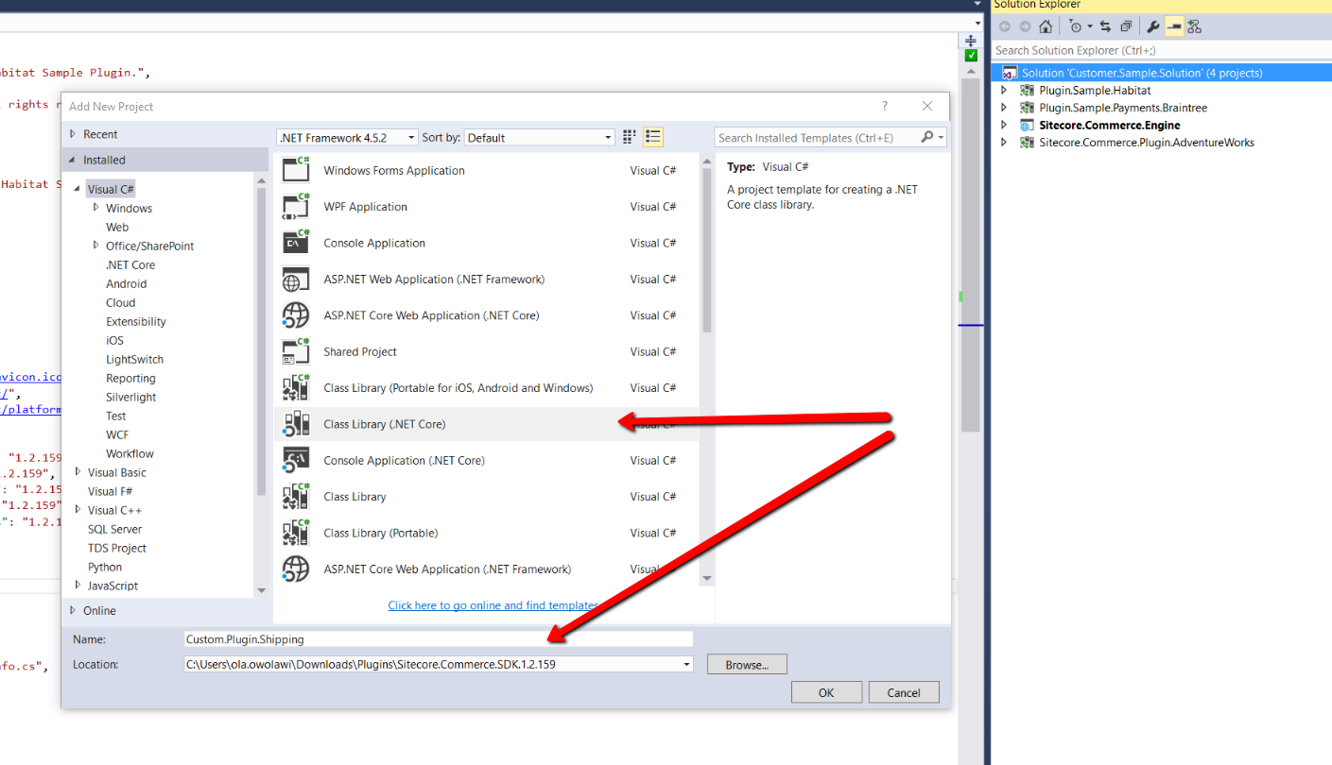Open dropdown arrow beside Pending Changes Filter
Screen dimensions: 1332x765
click(1089, 26)
